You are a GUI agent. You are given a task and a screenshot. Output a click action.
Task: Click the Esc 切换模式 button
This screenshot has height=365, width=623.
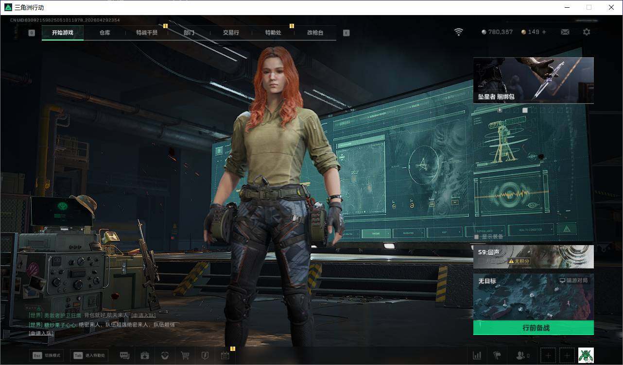46,356
